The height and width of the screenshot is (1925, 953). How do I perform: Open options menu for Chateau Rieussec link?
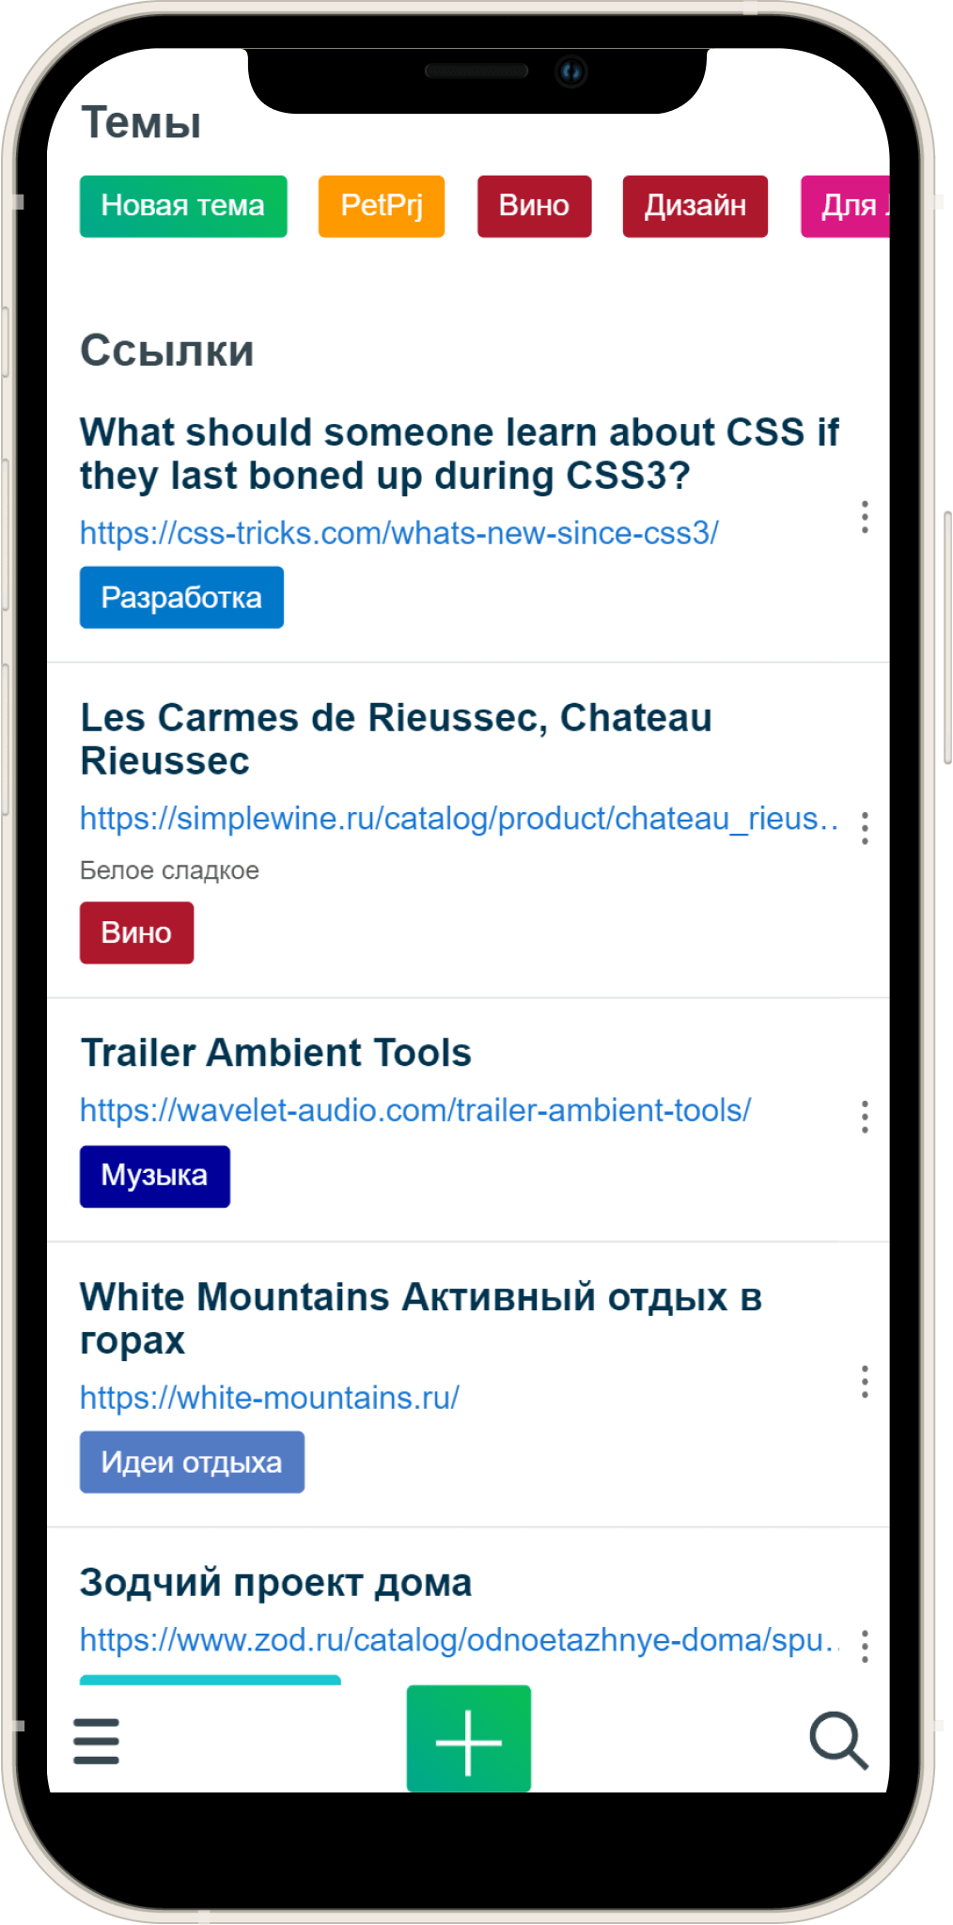(x=865, y=828)
